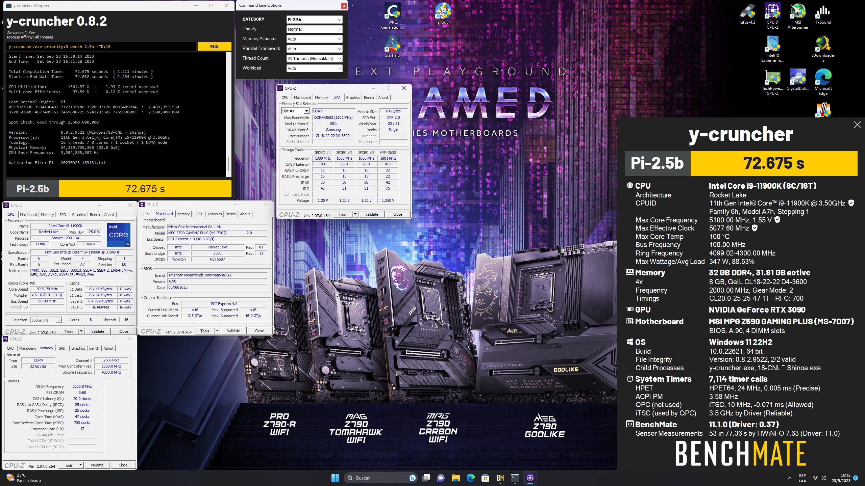Expand the CATEGORY dropdown showing Pi-2.5b
The width and height of the screenshot is (865, 486).
[x=314, y=20]
